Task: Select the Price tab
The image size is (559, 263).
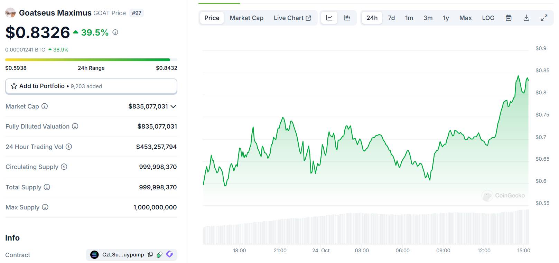Action: tap(212, 18)
